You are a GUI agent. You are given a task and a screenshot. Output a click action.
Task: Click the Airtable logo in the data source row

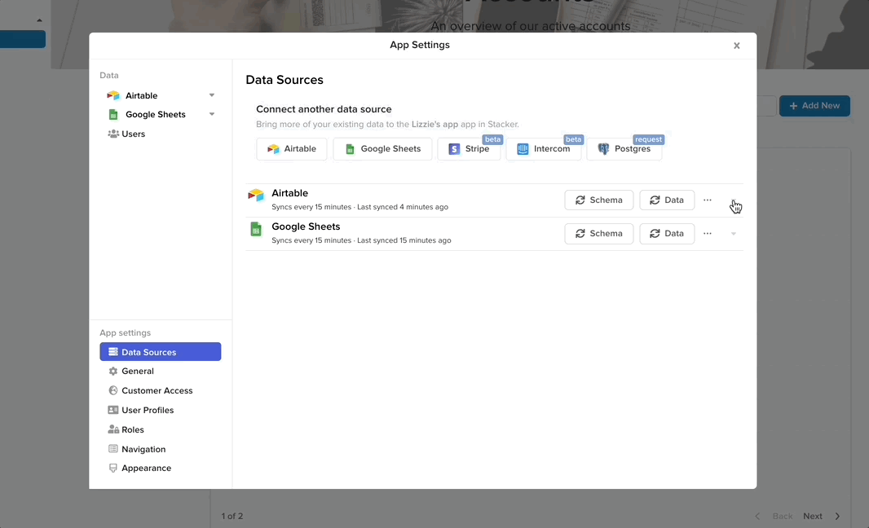(255, 195)
